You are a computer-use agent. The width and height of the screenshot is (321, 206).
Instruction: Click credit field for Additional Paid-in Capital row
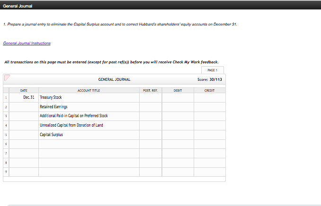click(x=210, y=116)
